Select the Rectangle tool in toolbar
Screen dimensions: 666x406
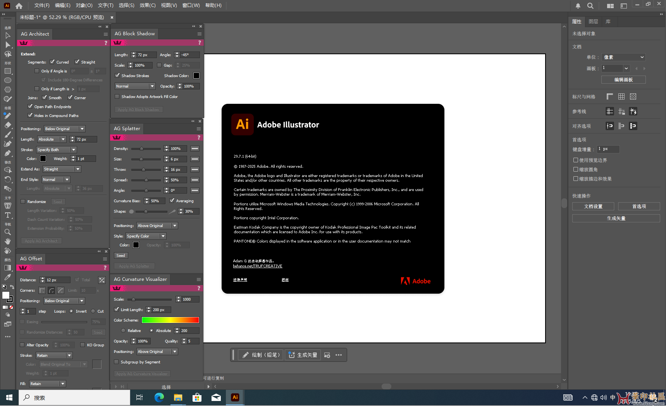(x=7, y=71)
